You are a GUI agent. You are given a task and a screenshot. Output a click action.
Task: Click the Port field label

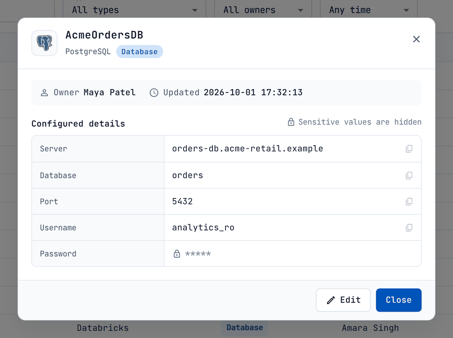(49, 201)
